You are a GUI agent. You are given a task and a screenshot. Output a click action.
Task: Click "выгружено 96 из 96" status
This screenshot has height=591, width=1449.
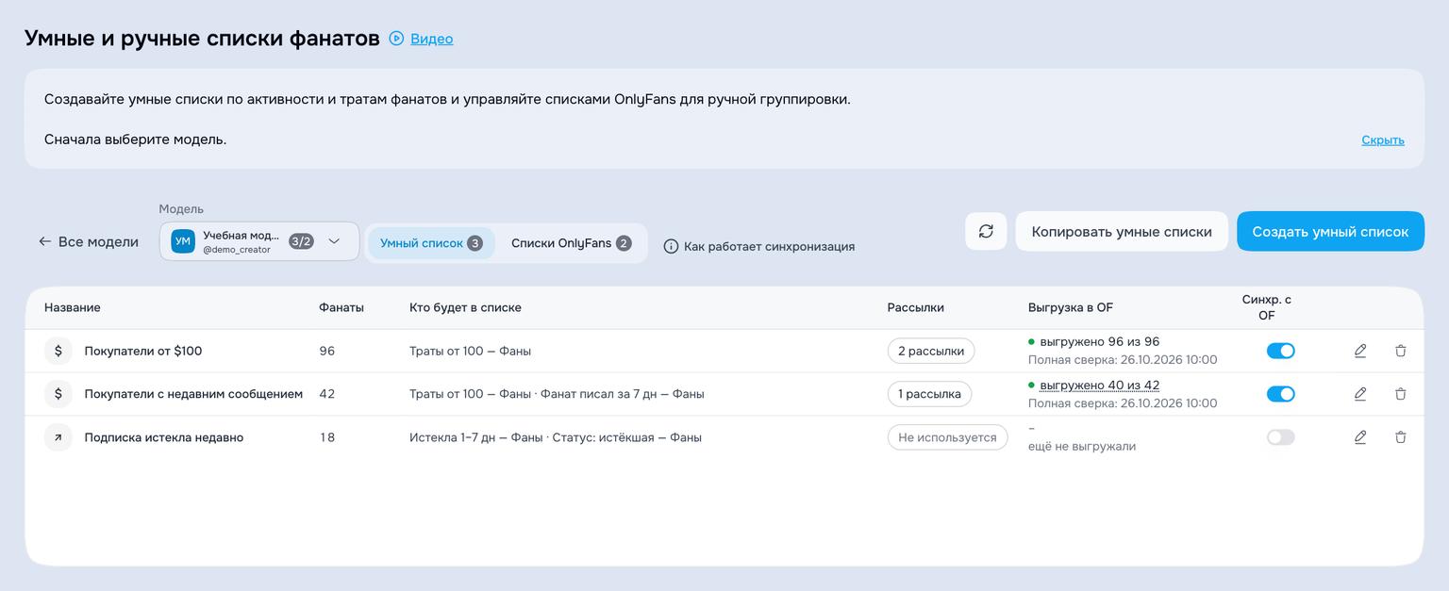[x=1099, y=341]
